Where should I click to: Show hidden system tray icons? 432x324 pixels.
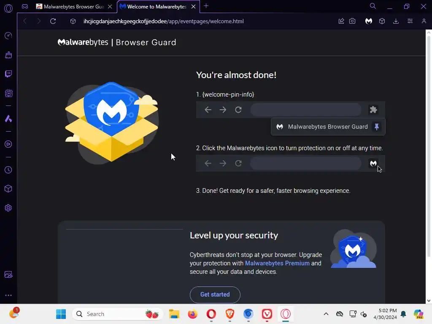[x=326, y=314]
